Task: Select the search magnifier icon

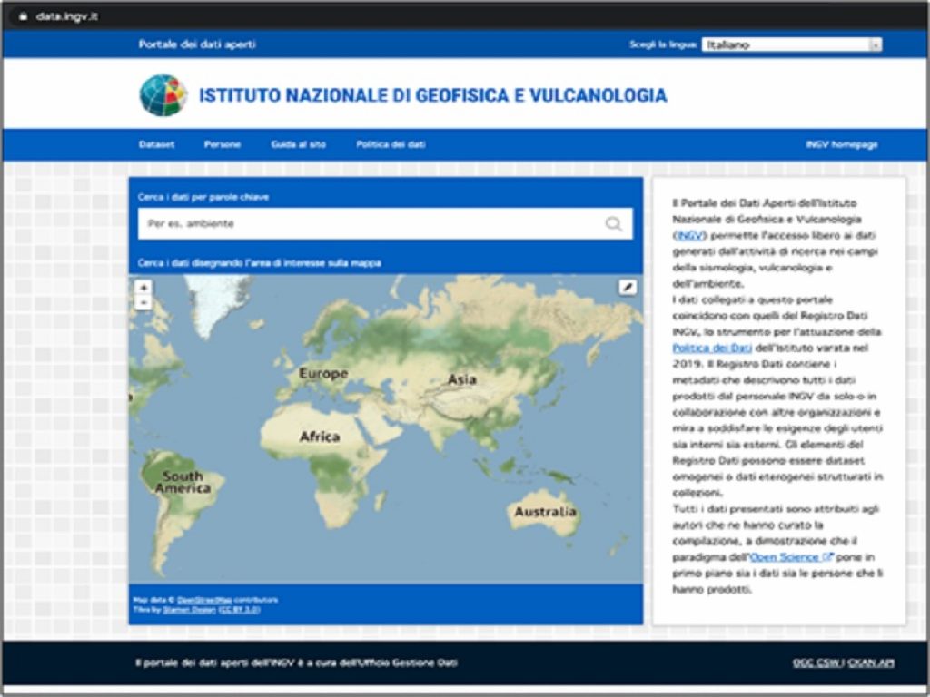Action: 612,221
